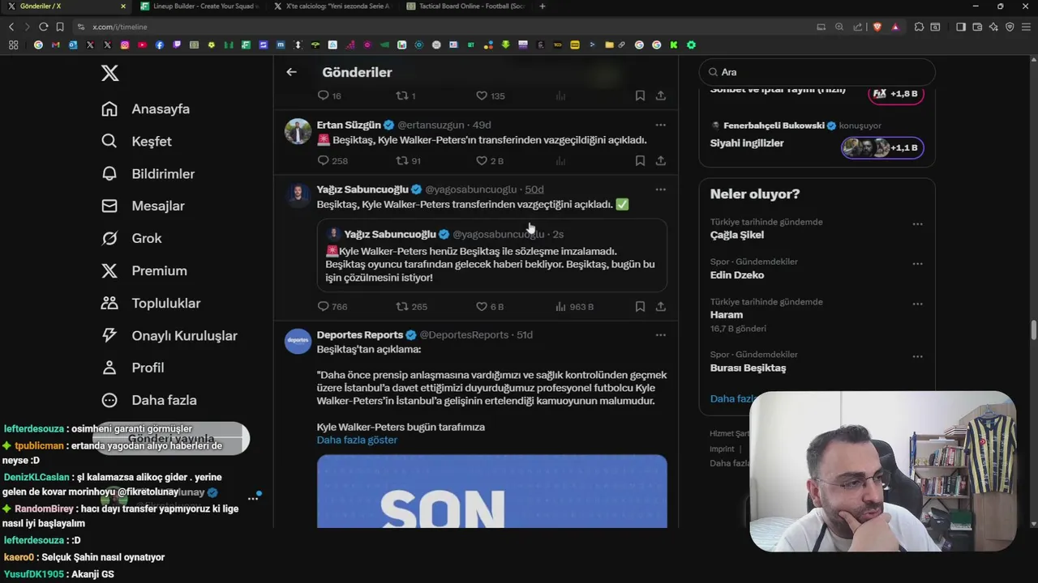Open Premium page
The width and height of the screenshot is (1038, 583).
point(144,271)
